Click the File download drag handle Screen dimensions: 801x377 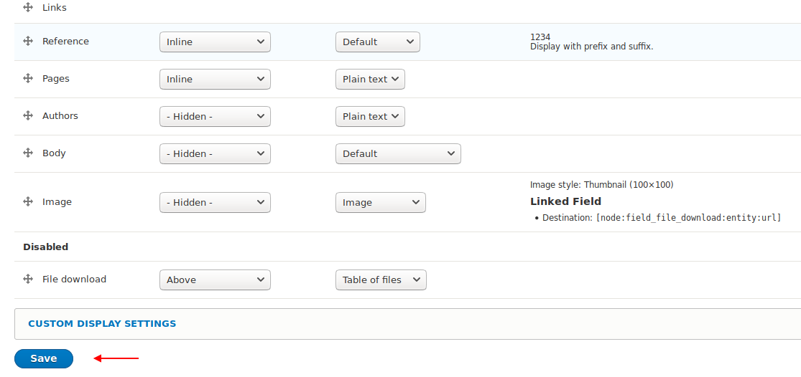28,280
